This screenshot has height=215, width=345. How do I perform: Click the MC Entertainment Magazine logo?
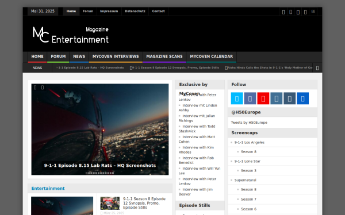(x=71, y=35)
